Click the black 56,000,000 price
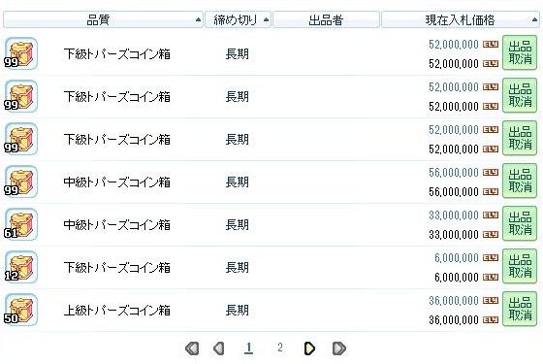Screen dimensions: 543x364 tap(454, 192)
